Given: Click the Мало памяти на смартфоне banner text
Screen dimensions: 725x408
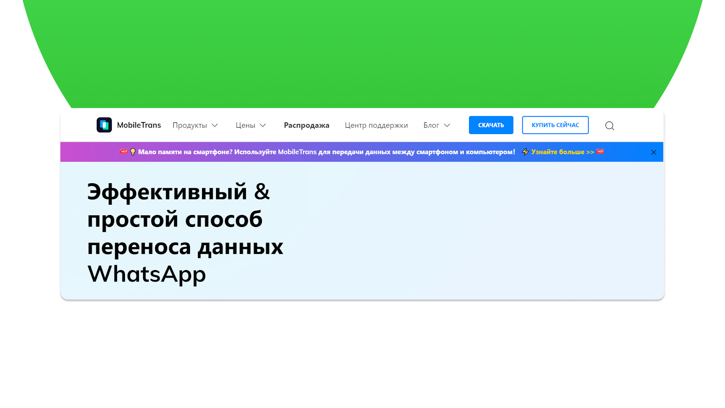Looking at the screenshot, I should [x=326, y=152].
